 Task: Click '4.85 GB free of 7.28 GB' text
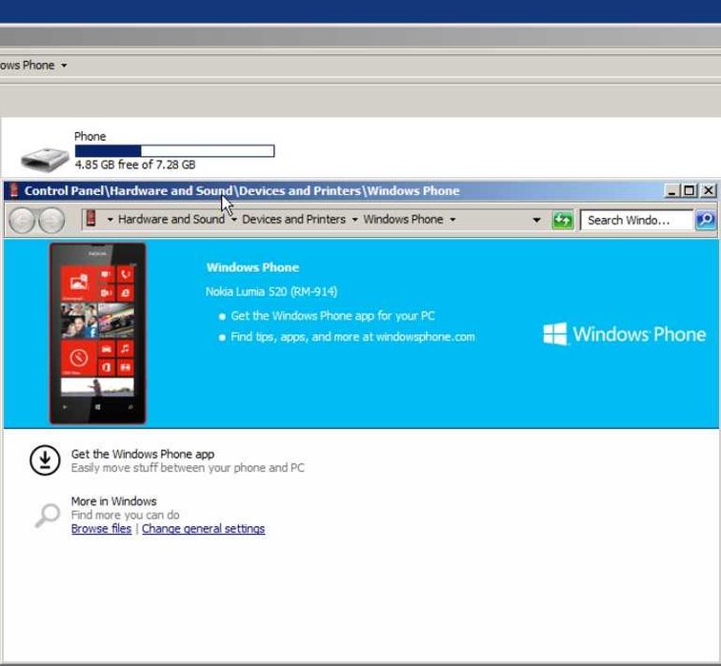point(135,165)
